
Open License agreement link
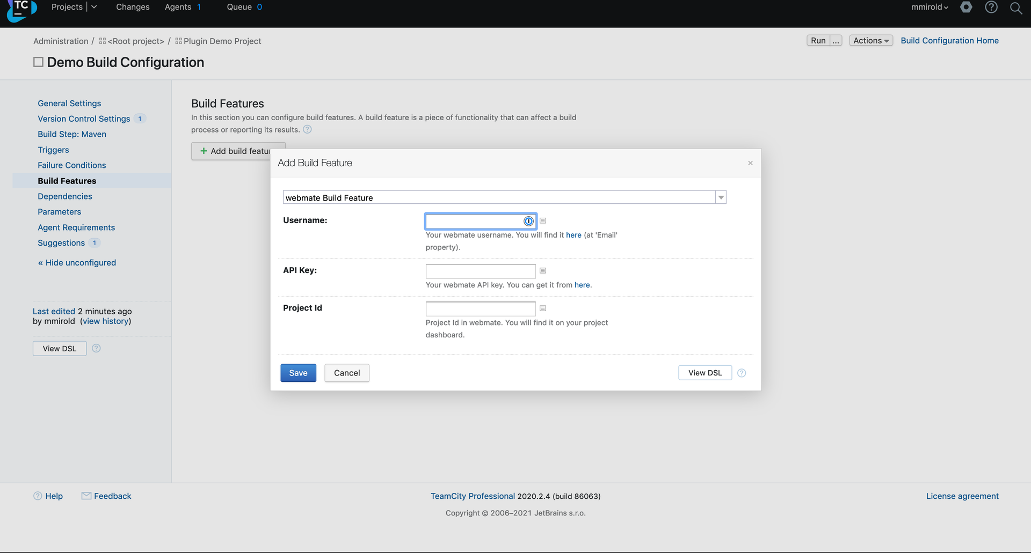point(962,496)
